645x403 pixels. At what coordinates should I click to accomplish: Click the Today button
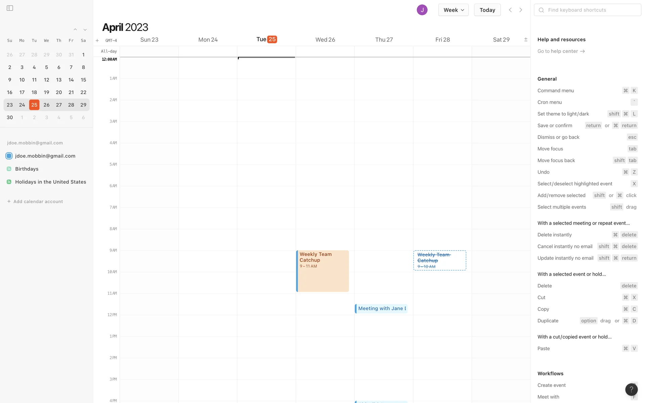[487, 10]
